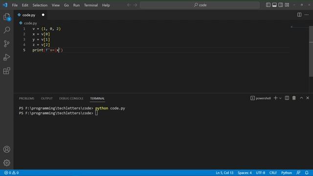Click the feedback icon in status bar

click(x=298, y=173)
